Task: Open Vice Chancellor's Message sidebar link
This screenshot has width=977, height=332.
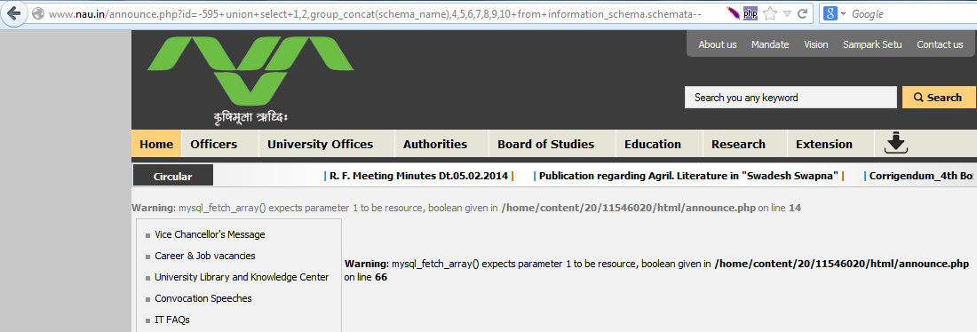Action: coord(210,235)
